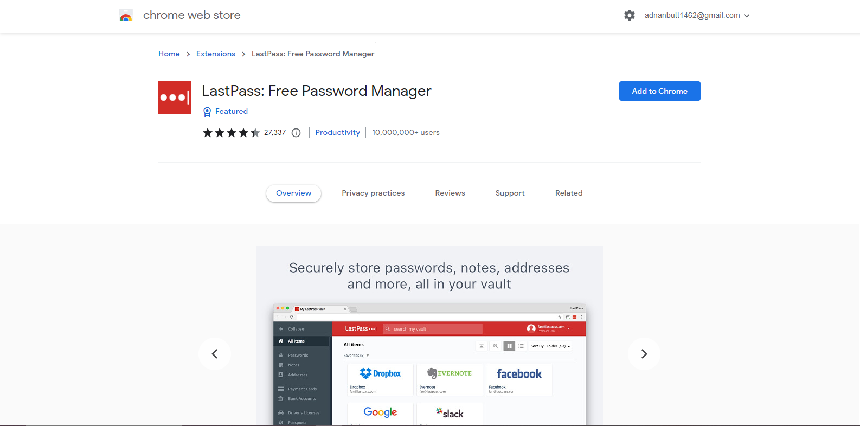Follow the Home breadcrumb link

[169, 54]
